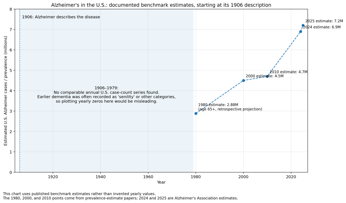Click the 2000 data point marker
The height and width of the screenshot is (203, 346).
243,80
